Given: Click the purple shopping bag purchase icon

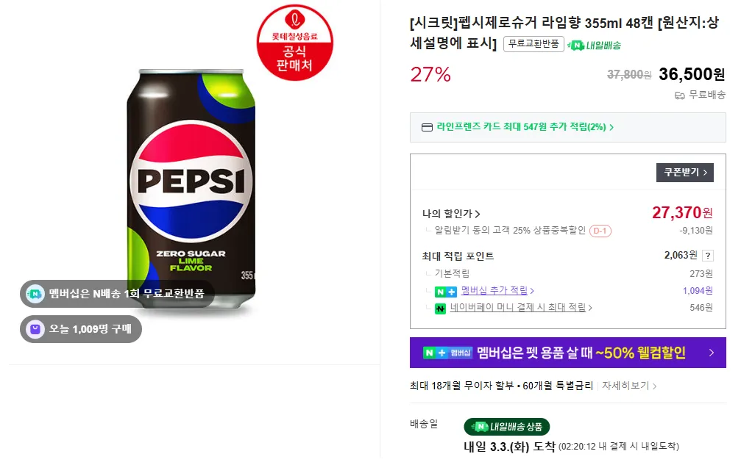Looking at the screenshot, I should click(x=35, y=329).
